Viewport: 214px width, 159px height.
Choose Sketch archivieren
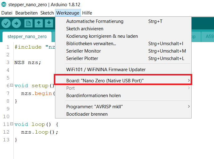[x=123, y=29]
